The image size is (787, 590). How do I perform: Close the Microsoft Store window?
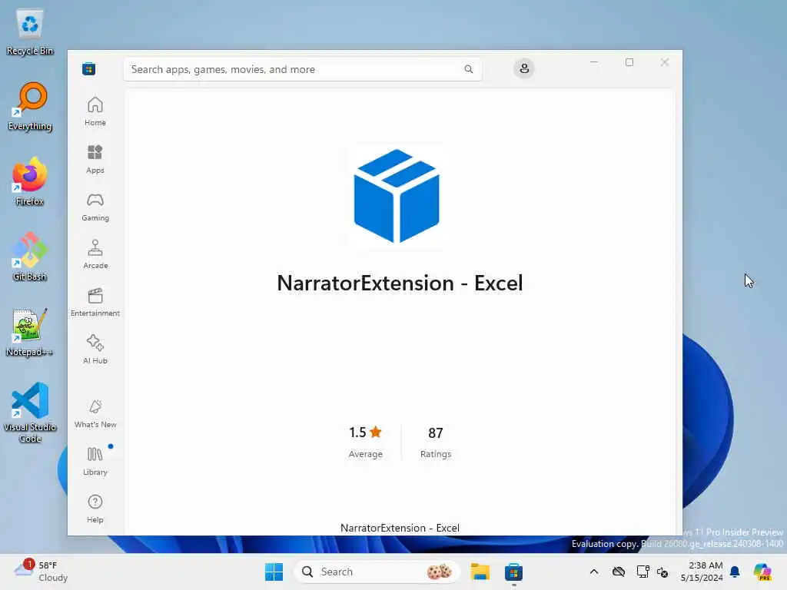pos(665,62)
